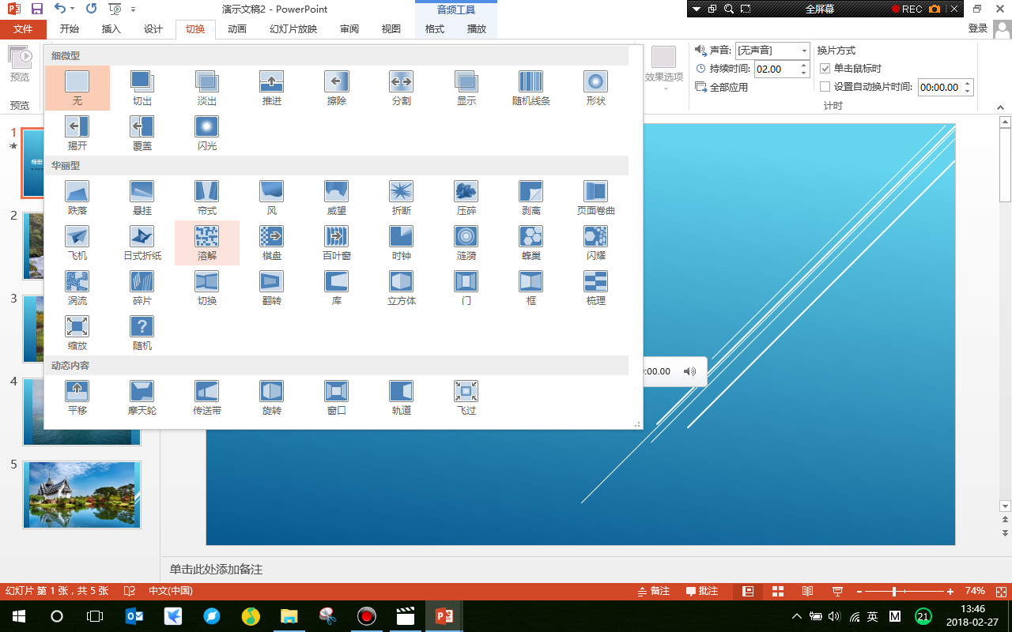Open the 声音 sound dropdown
Viewport: 1012px width, 632px height.
804,51
